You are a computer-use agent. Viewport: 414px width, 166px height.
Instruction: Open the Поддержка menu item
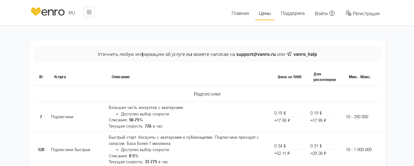tap(293, 13)
